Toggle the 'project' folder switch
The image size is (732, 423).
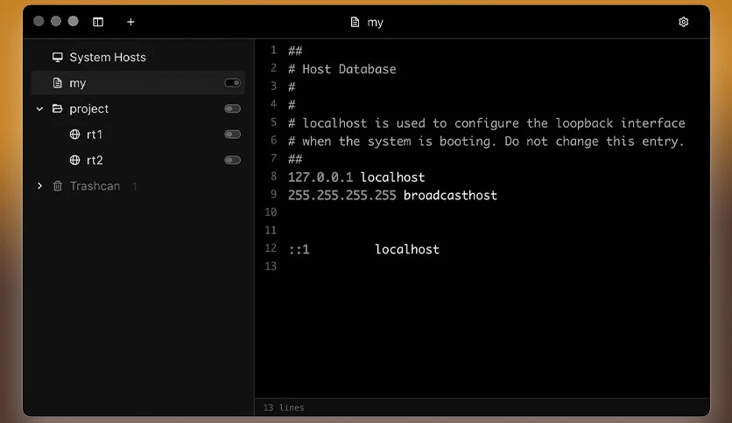(233, 108)
